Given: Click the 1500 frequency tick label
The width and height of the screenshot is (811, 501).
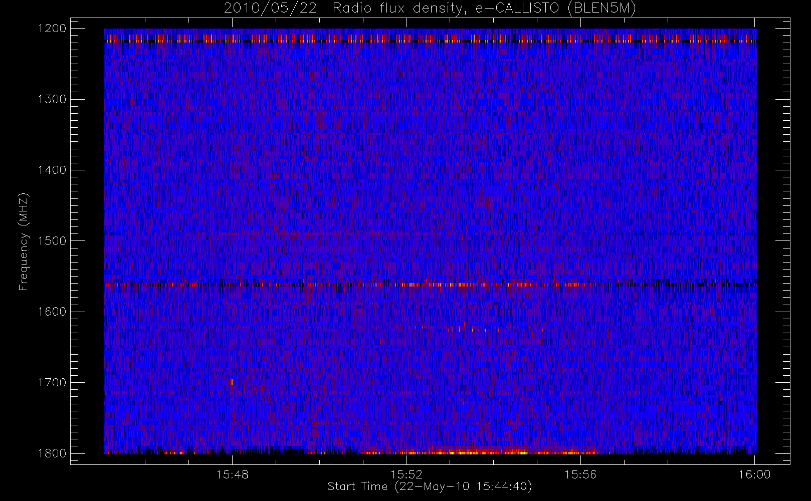Looking at the screenshot, I should coord(52,241).
